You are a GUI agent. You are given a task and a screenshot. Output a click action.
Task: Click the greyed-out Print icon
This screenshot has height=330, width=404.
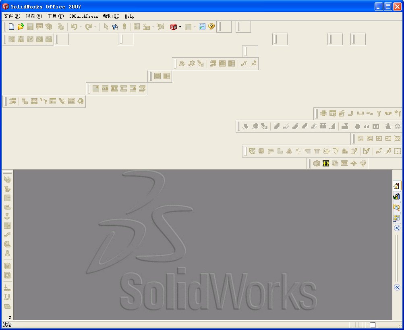click(x=61, y=27)
